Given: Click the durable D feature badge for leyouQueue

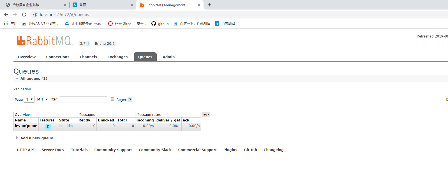Looking at the screenshot, I should pos(48,126).
